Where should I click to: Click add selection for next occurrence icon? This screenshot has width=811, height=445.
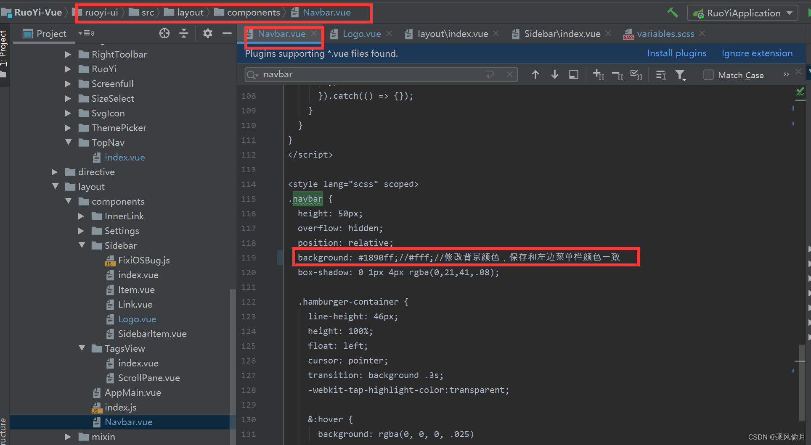(x=599, y=75)
